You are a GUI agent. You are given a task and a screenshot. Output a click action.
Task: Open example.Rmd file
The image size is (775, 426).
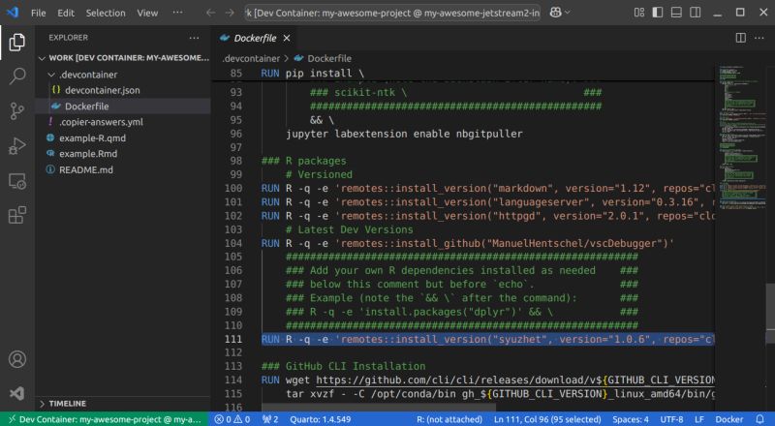pos(124,154)
